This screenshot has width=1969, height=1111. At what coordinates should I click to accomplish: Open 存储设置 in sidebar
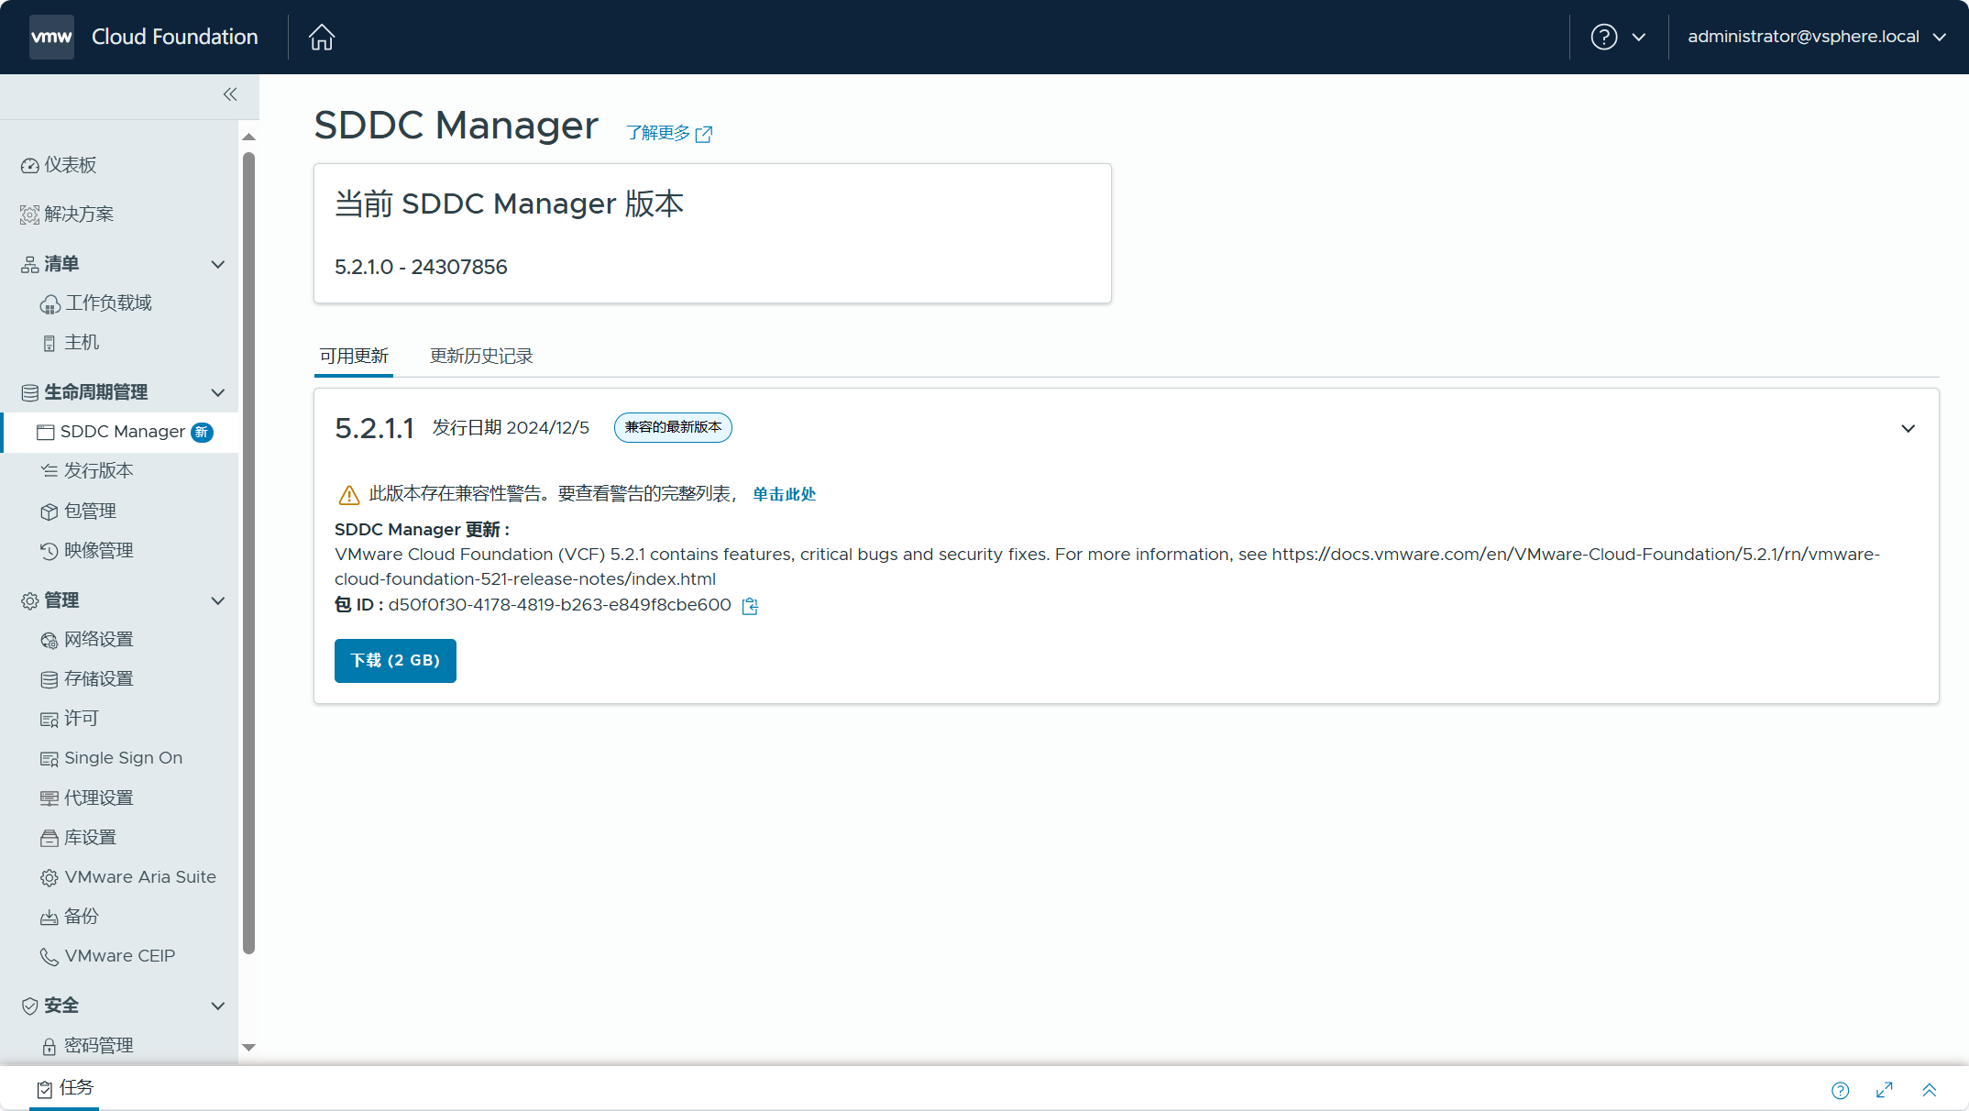click(x=87, y=678)
